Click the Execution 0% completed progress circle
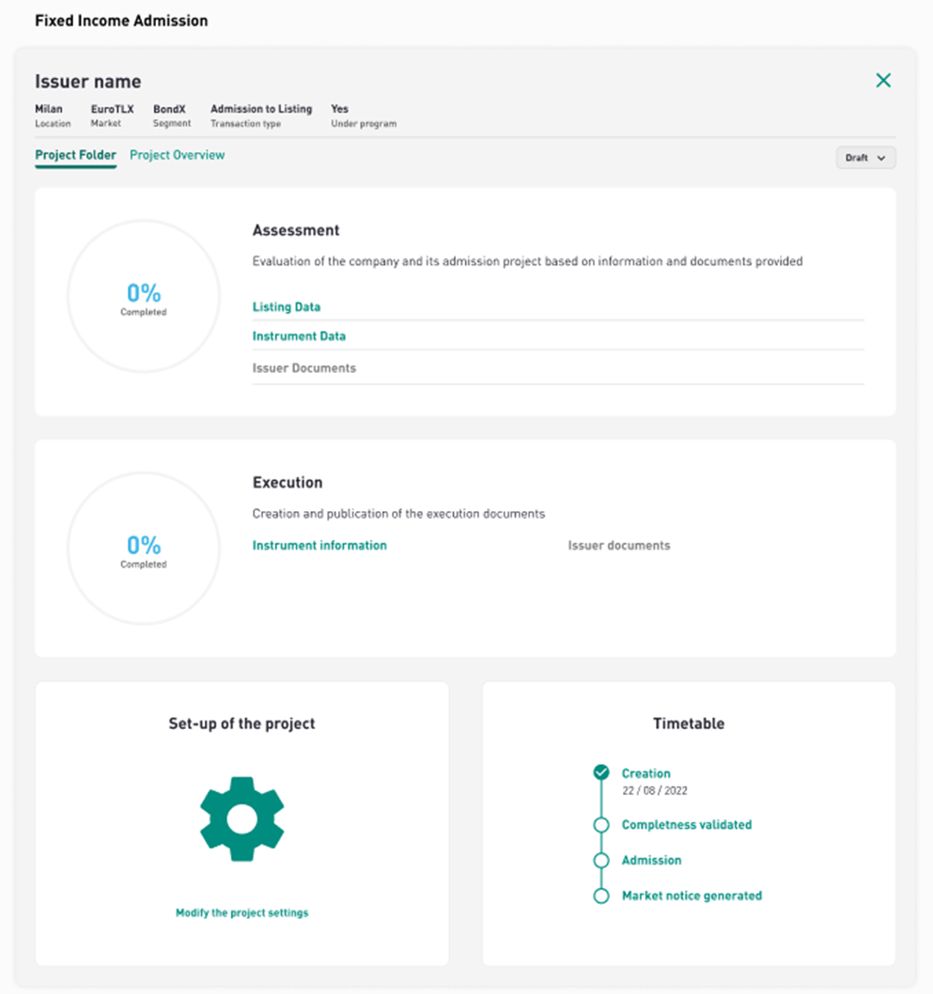This screenshot has height=994, width=933. coord(144,549)
